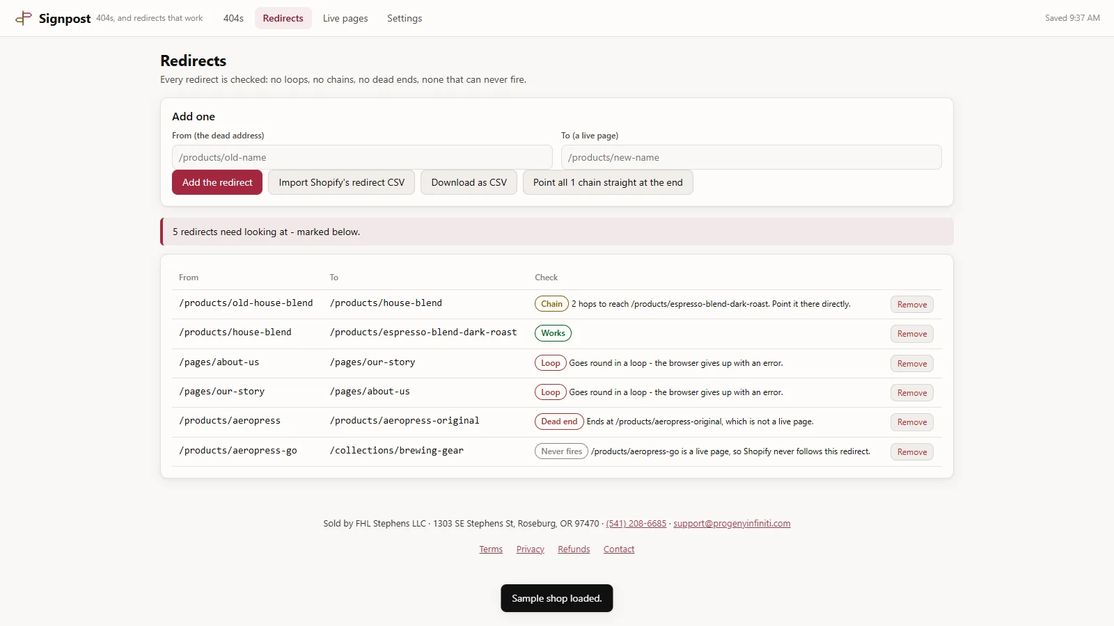Remove the /pages/our-story redirect row

point(912,393)
